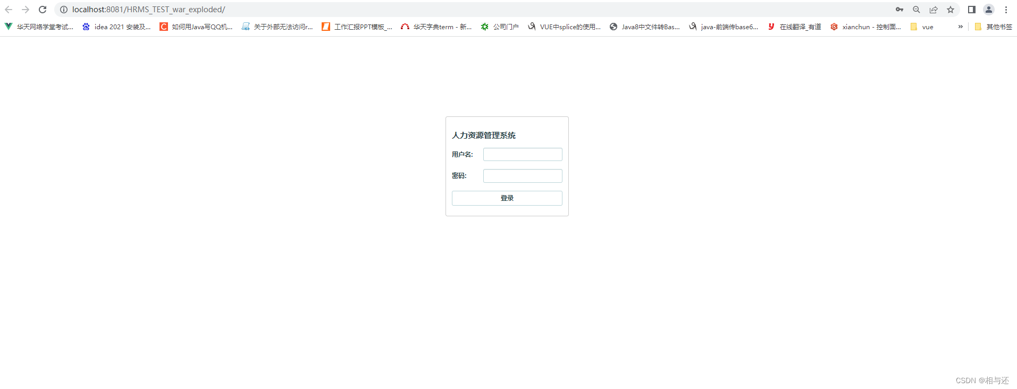This screenshot has width=1017, height=389.
Task: Open the vue bookmarks folder
Action: pos(922,27)
